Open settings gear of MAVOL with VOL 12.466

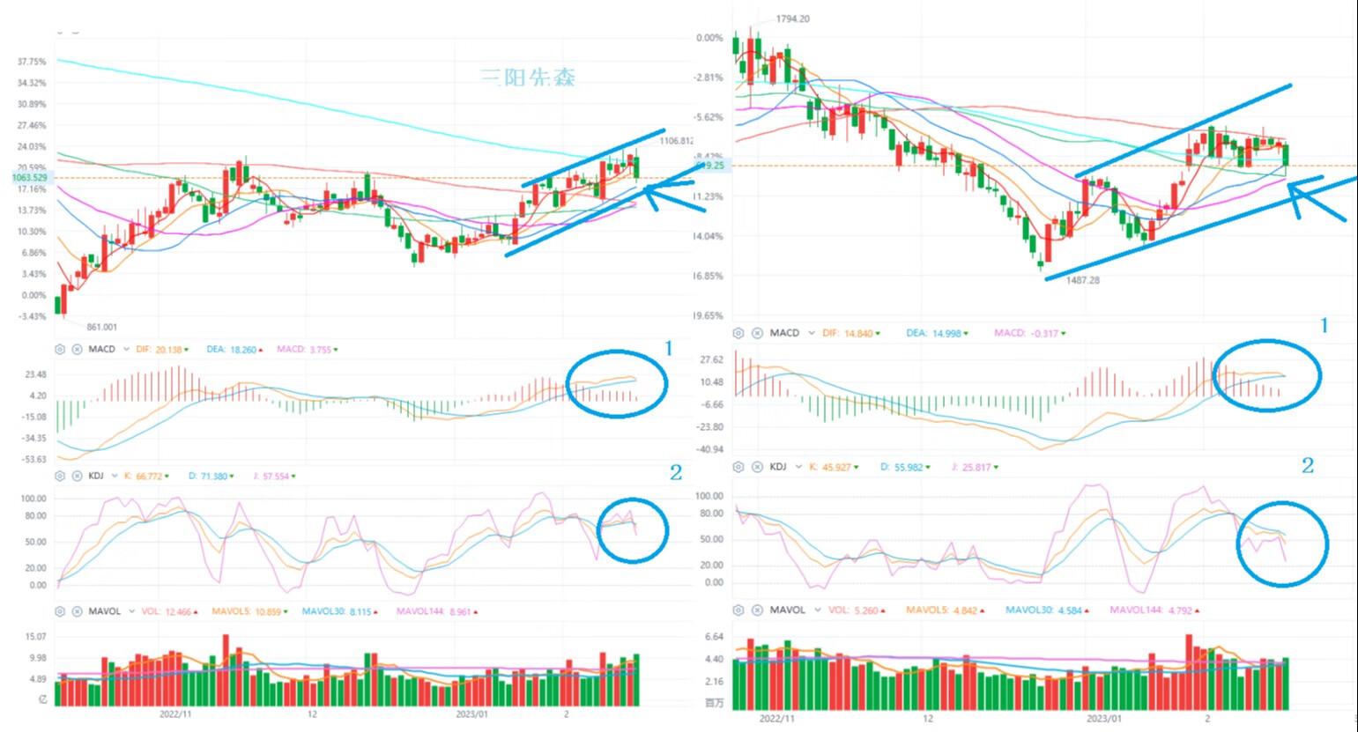click(x=60, y=611)
